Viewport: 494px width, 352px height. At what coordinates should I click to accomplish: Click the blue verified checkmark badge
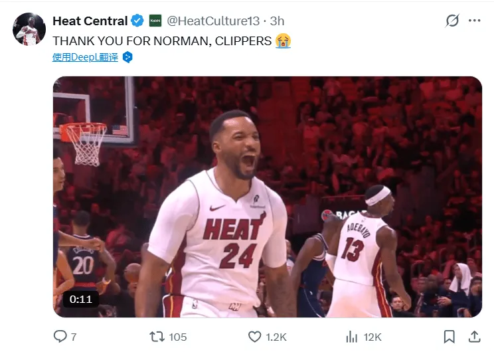point(137,21)
